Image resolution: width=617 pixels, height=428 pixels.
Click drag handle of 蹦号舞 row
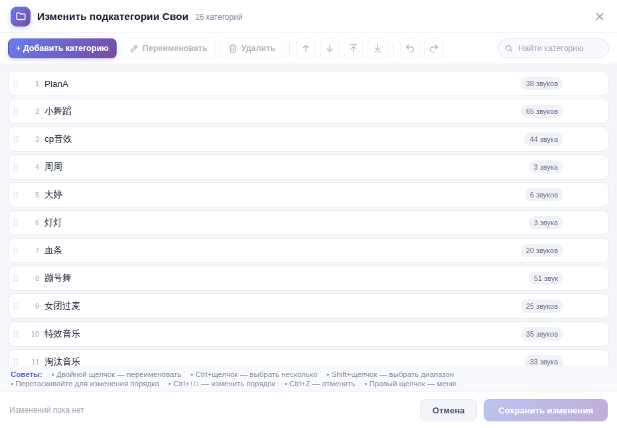(16, 278)
